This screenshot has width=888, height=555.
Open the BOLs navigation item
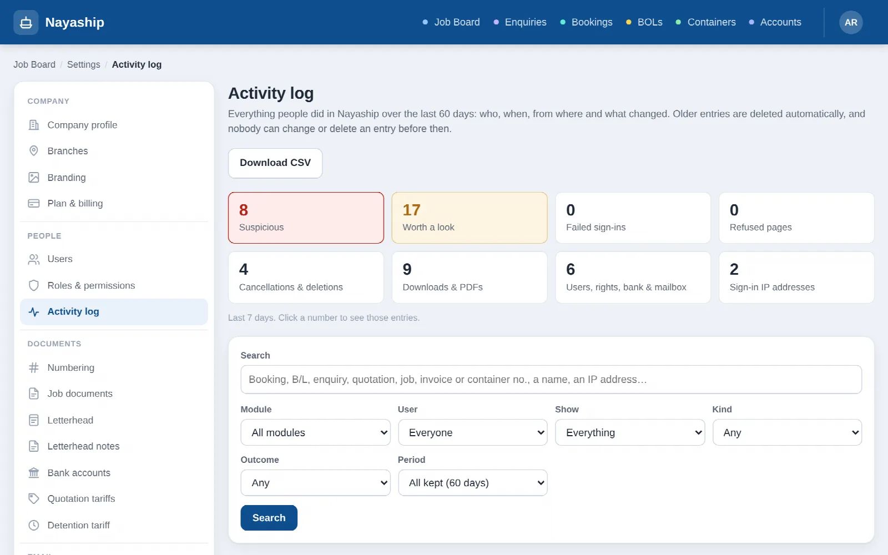[644, 22]
